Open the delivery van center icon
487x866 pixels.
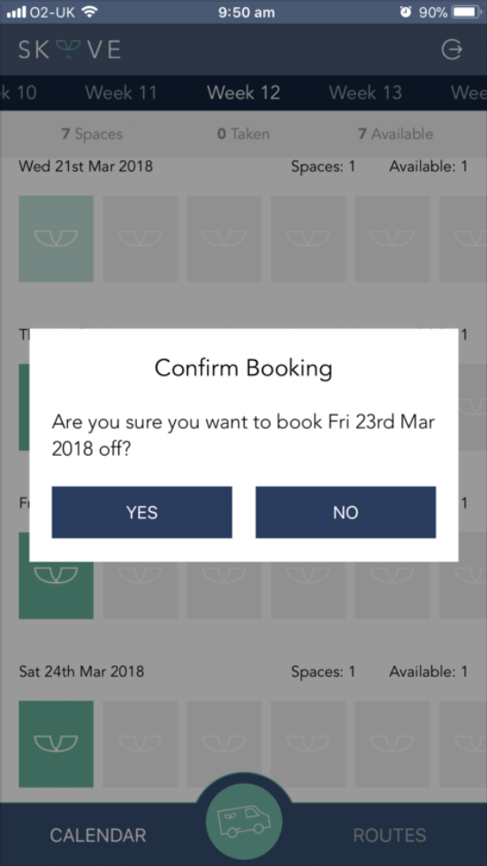click(244, 821)
